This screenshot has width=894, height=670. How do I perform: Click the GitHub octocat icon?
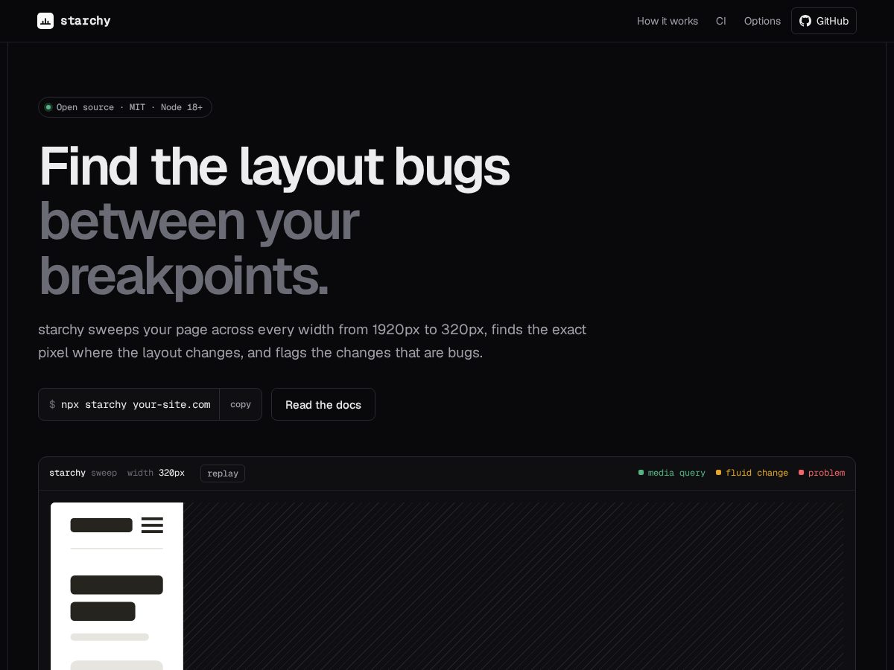tap(805, 21)
